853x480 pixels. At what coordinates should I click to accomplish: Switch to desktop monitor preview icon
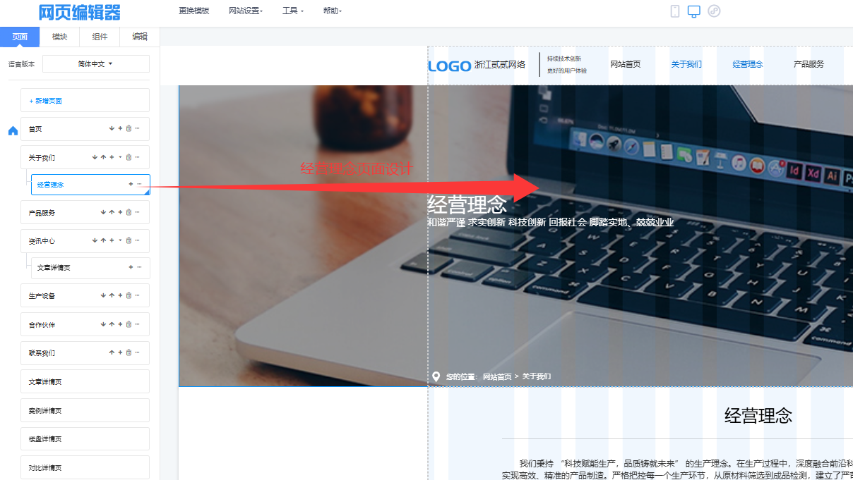point(694,11)
